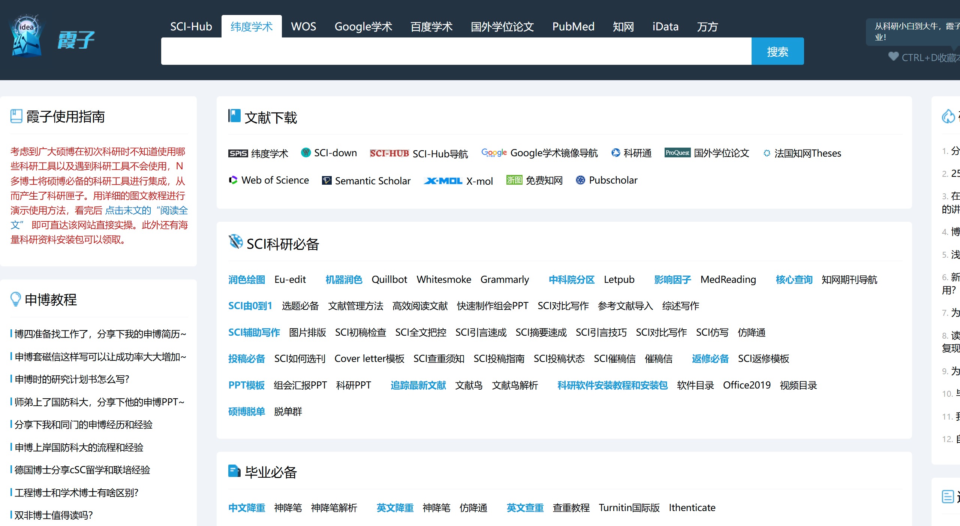960x526 pixels.
Task: Click the idea logo at top left
Action: pos(27,36)
